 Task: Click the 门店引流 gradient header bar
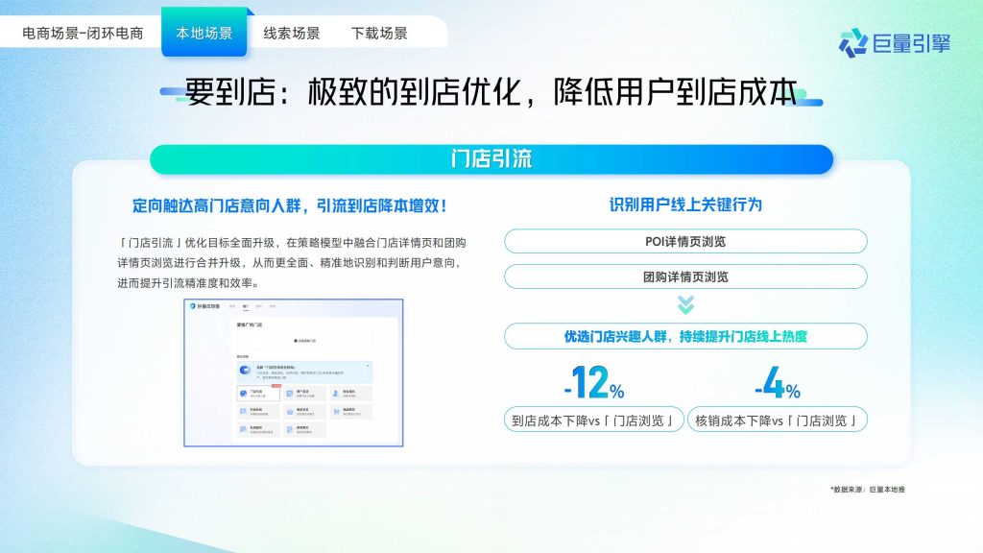pos(491,159)
